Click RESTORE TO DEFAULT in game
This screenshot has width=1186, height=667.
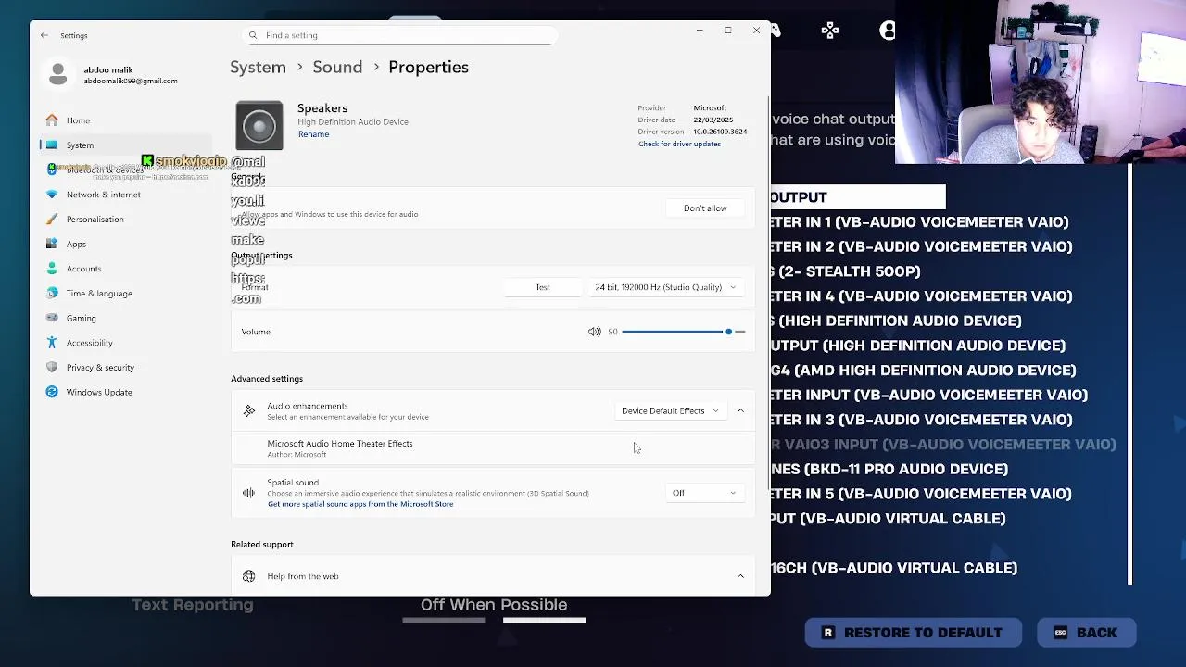tap(913, 633)
